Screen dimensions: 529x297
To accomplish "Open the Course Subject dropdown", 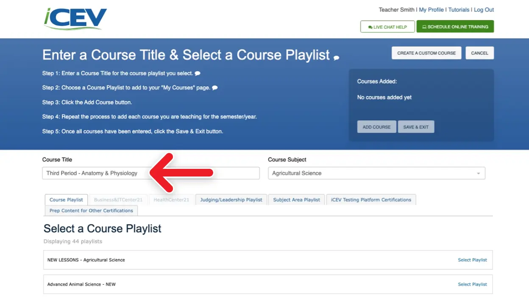I will (x=376, y=173).
